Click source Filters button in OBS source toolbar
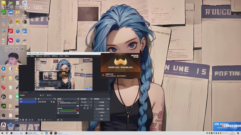The image size is (241, 135). click(49, 95)
